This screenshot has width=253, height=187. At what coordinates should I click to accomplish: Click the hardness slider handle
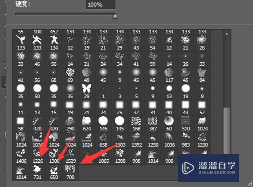[x=115, y=16]
